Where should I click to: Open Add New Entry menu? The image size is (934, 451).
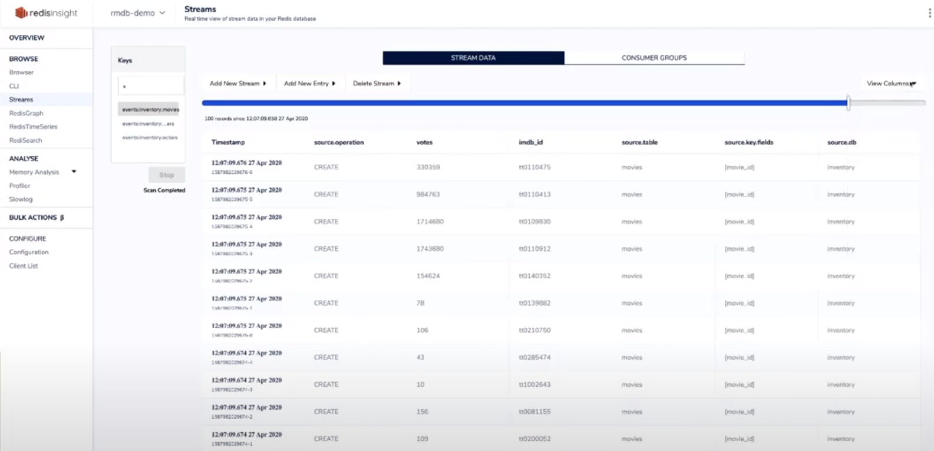click(x=309, y=83)
